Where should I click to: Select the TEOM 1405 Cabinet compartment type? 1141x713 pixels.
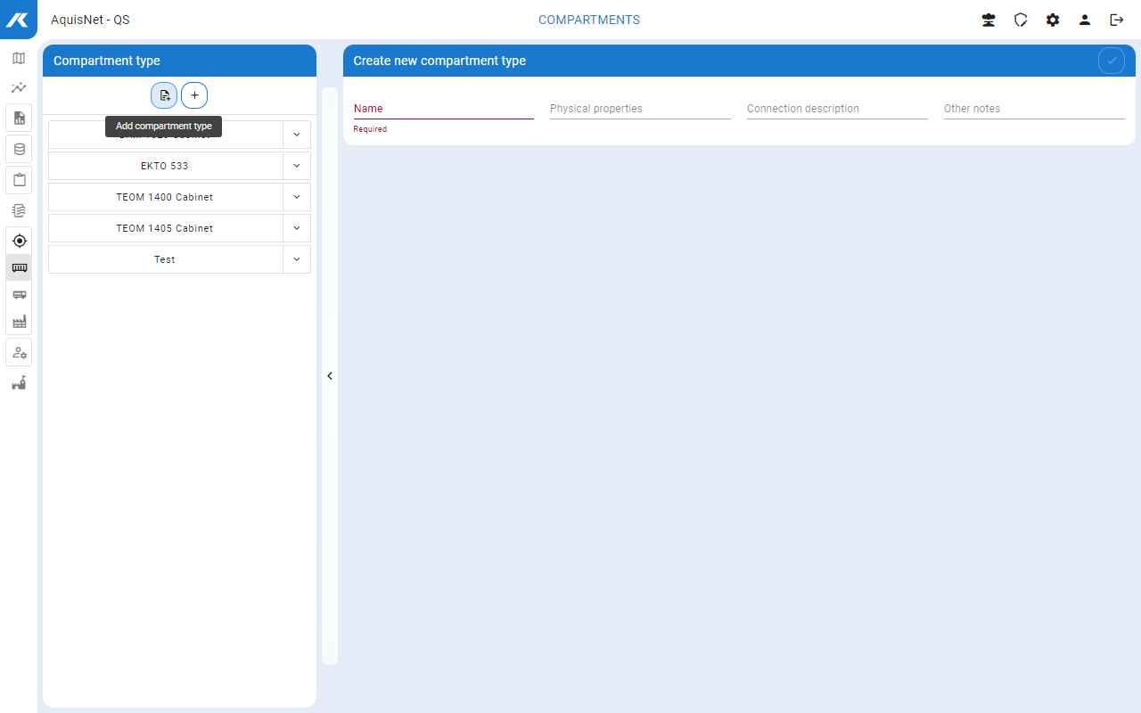point(165,228)
